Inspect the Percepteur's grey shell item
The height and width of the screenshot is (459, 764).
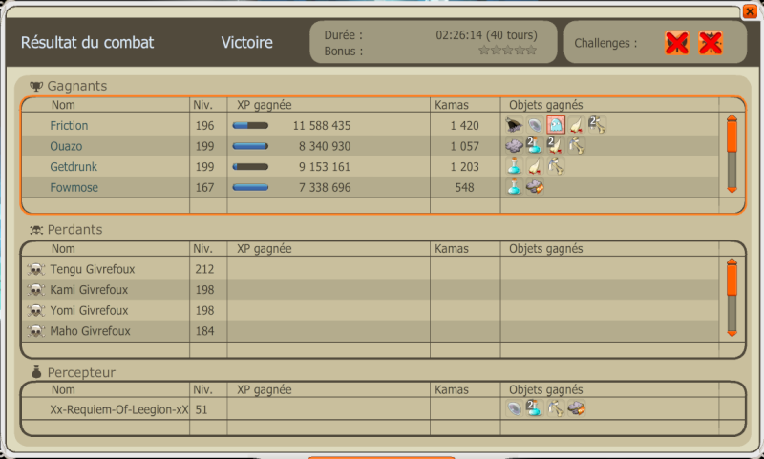pos(514,408)
